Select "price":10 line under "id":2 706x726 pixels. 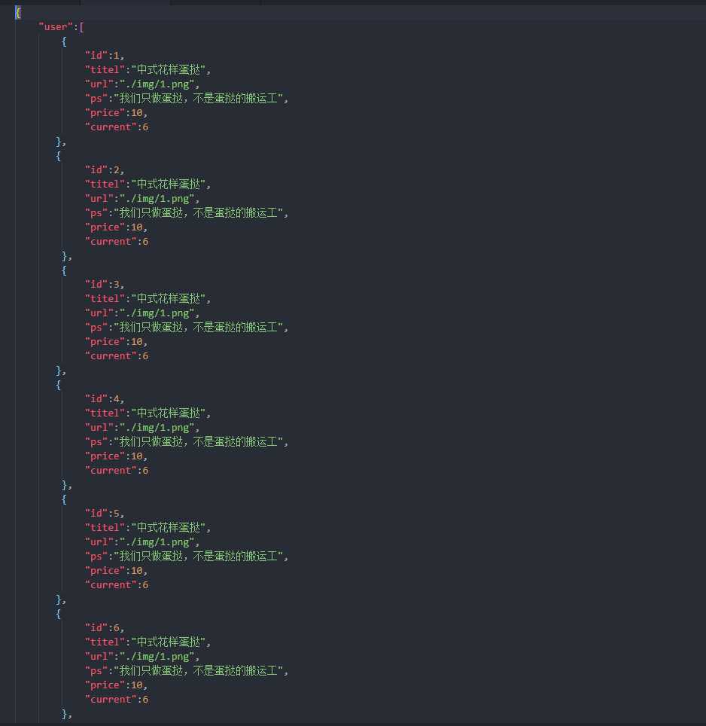tap(116, 227)
